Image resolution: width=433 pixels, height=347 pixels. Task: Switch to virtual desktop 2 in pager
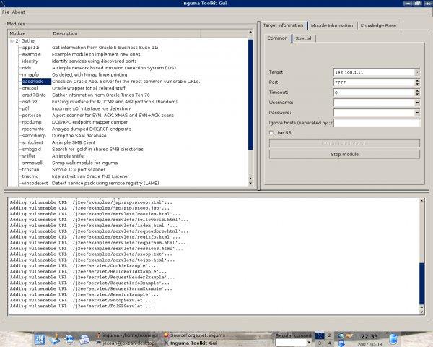pyautogui.click(x=330, y=335)
